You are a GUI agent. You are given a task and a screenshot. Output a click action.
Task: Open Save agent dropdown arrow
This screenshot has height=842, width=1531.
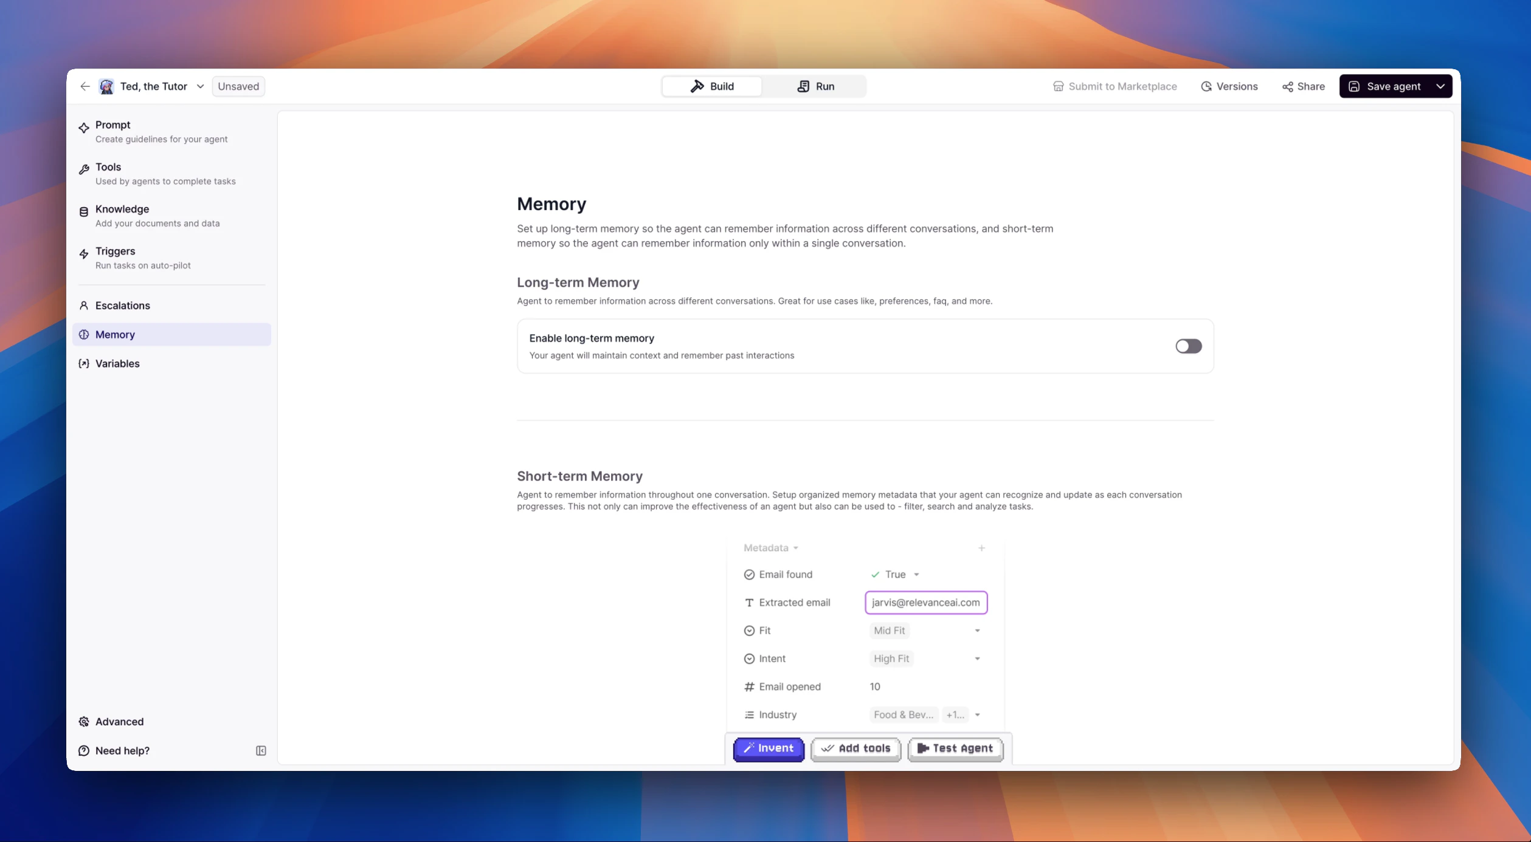click(1440, 86)
